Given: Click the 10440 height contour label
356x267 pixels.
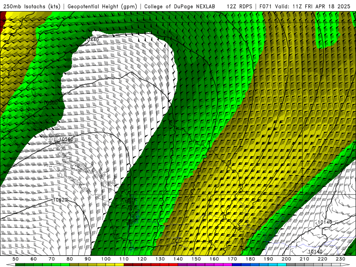Looking at the screenshot, I should 92,40.
